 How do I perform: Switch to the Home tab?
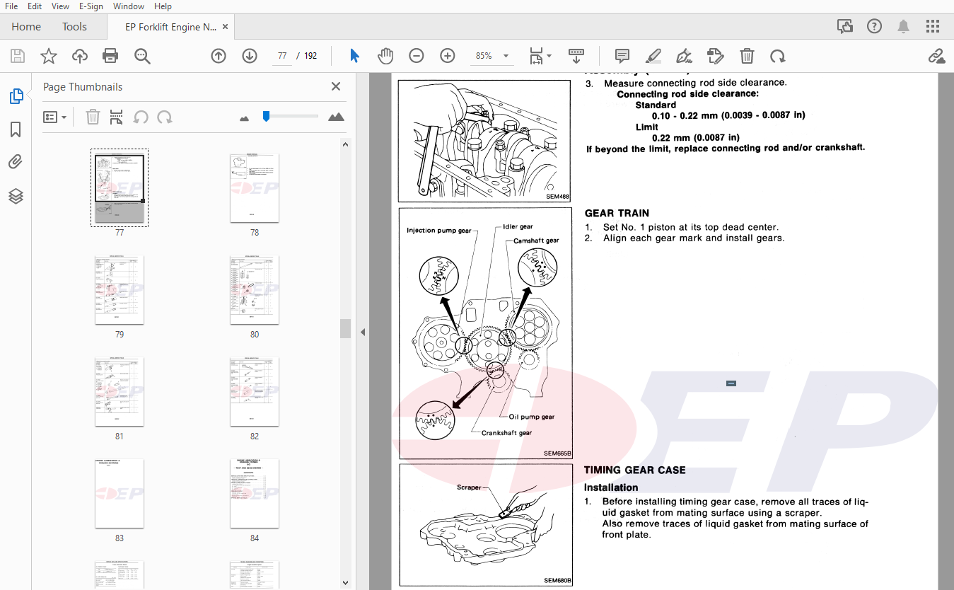(x=26, y=27)
